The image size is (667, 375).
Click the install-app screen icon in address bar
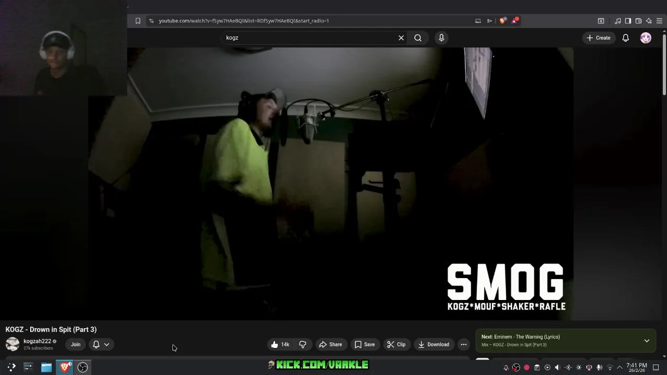pyautogui.click(x=478, y=21)
